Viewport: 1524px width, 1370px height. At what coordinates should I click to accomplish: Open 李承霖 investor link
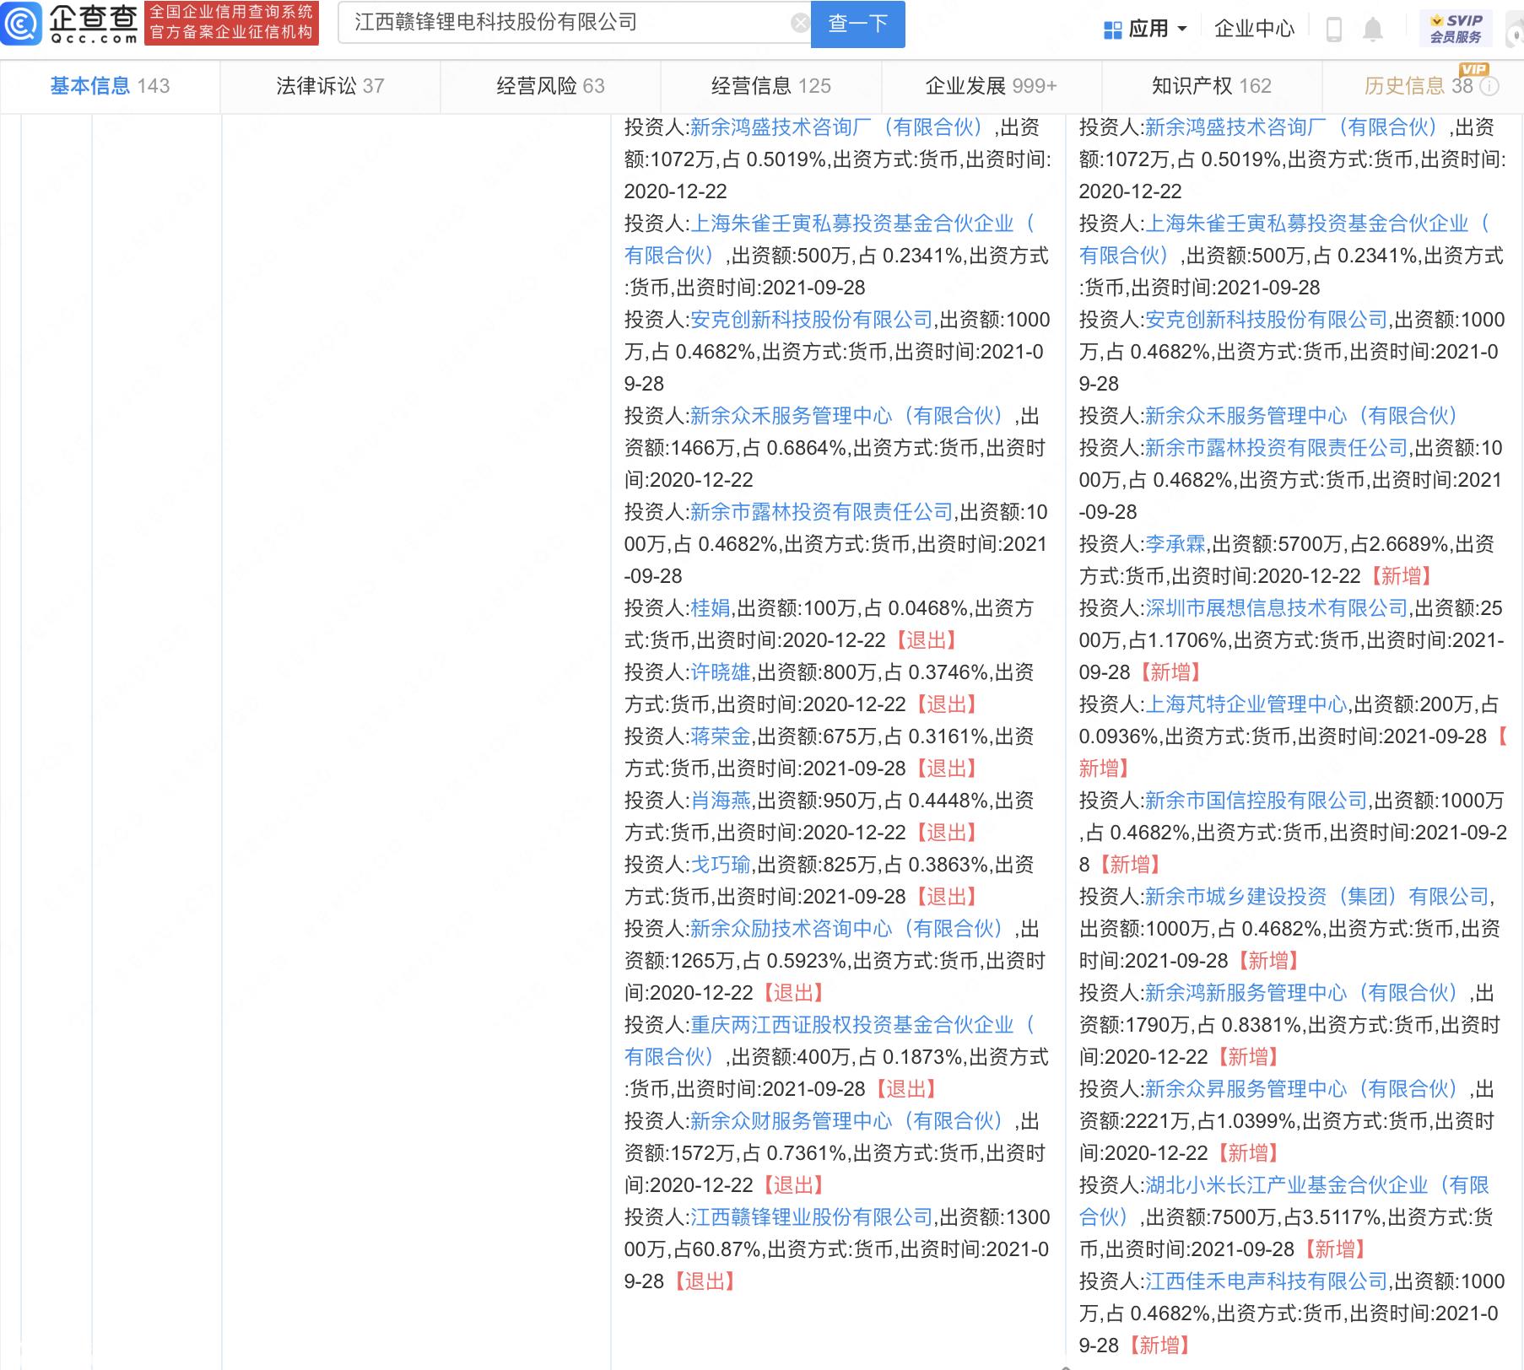1175,544
